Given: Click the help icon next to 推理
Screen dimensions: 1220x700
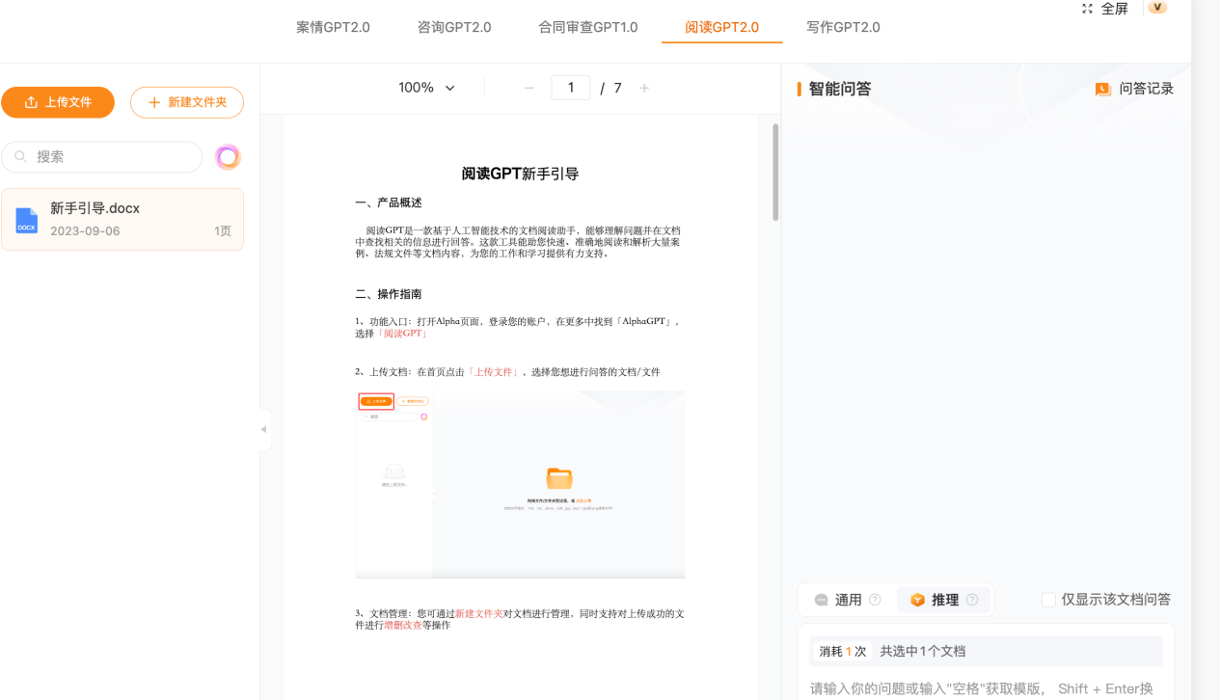Looking at the screenshot, I should click(972, 600).
